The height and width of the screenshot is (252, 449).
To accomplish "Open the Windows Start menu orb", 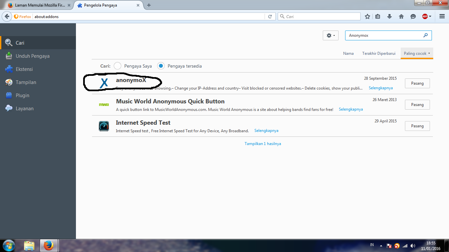I will [9, 245].
